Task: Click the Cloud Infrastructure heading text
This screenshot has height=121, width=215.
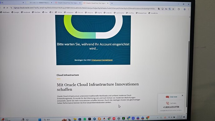Action: (x=68, y=75)
